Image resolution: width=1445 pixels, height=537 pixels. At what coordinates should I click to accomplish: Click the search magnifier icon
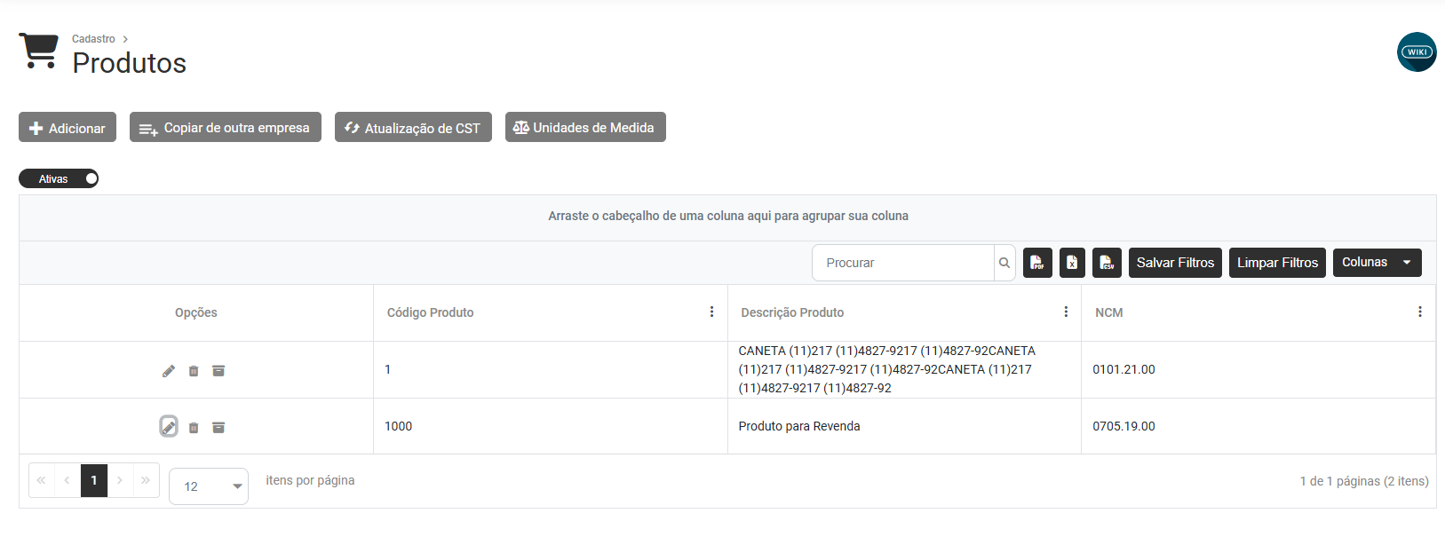[1004, 263]
